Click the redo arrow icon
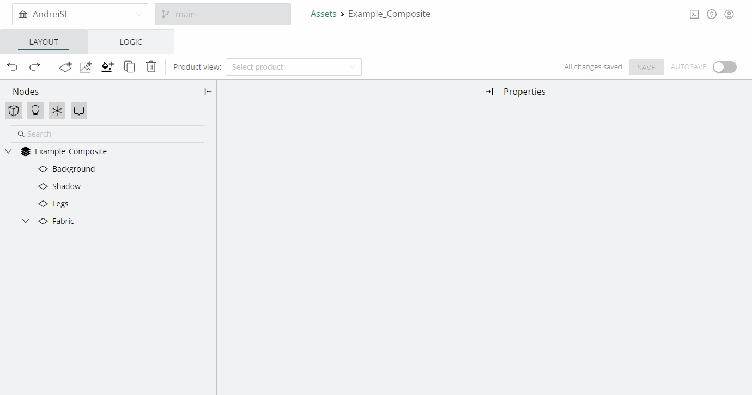 click(x=34, y=67)
